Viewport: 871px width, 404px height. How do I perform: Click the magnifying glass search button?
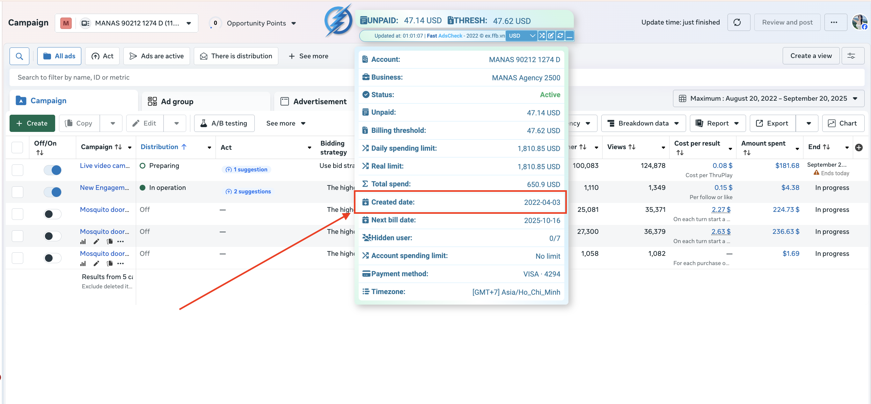coord(19,56)
